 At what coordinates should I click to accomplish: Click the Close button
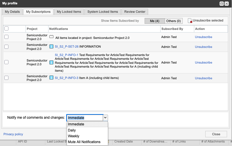click(216, 134)
